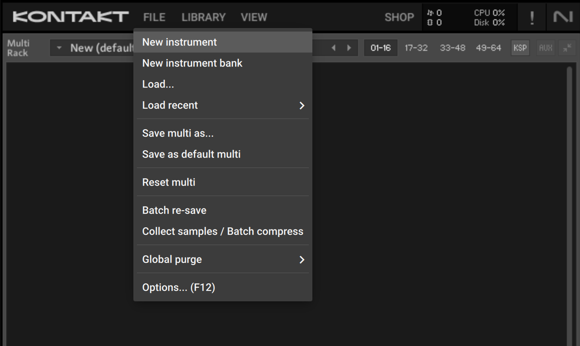Expand the Load recent submenu
Image resolution: width=580 pixels, height=346 pixels.
click(223, 105)
